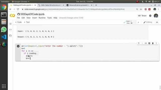Open table of contents sidebar icon

11,24
